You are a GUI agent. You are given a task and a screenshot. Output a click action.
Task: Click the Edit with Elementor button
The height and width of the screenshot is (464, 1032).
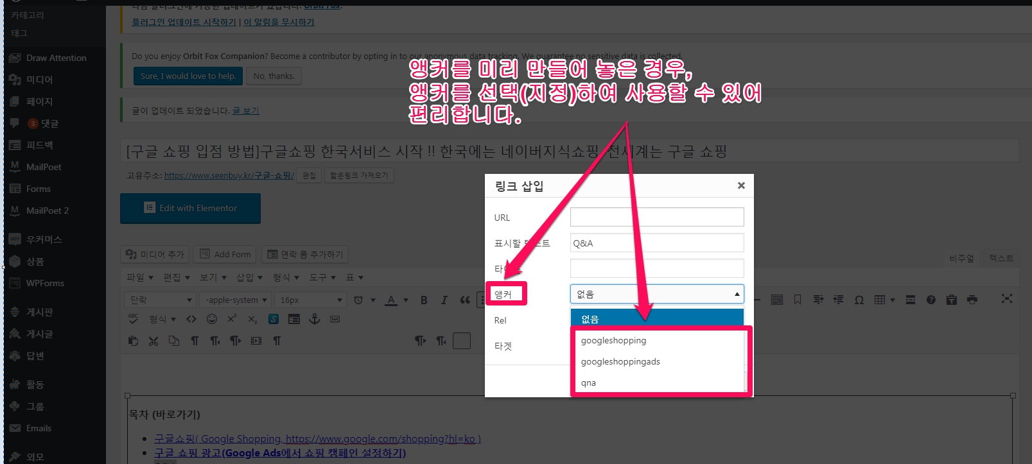pos(190,208)
